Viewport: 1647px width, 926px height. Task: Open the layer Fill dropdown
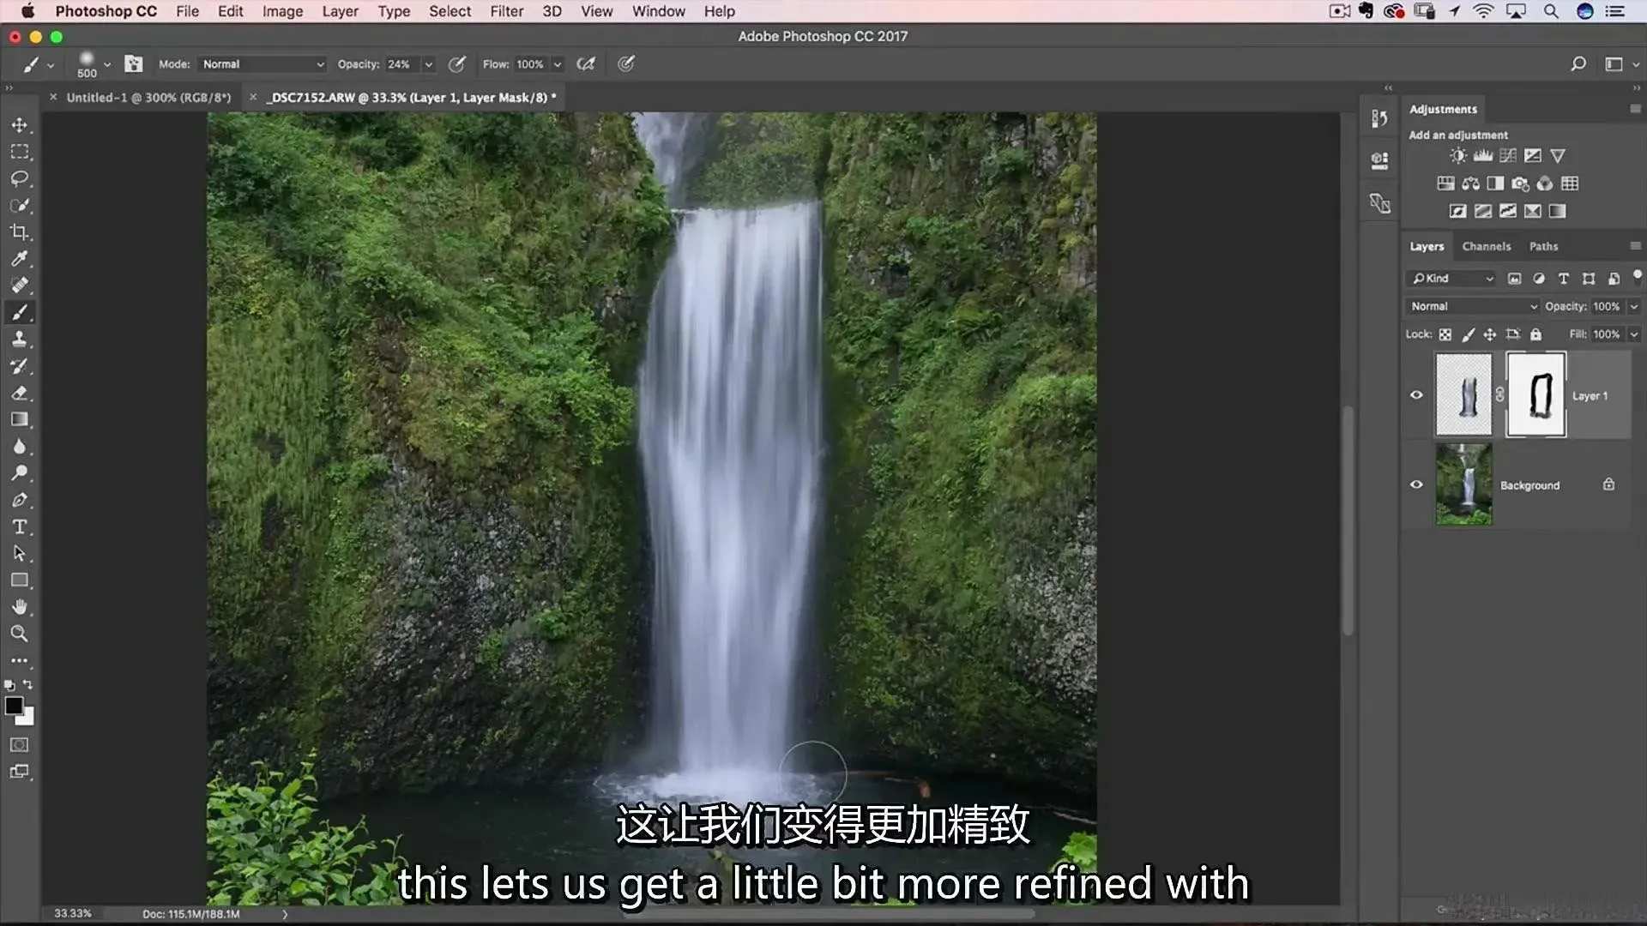click(x=1634, y=334)
